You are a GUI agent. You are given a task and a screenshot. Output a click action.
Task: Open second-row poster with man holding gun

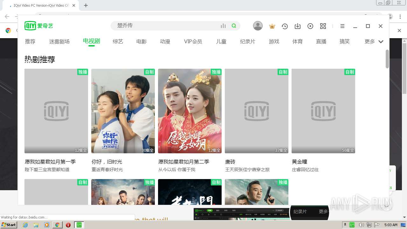[x=257, y=192]
